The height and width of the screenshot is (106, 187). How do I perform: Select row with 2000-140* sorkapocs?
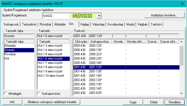126,63
